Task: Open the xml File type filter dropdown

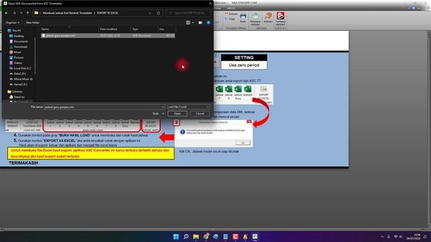Action: click(189, 107)
